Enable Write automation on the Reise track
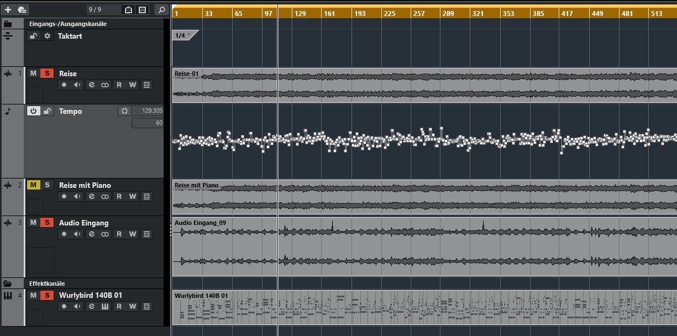 pos(133,85)
